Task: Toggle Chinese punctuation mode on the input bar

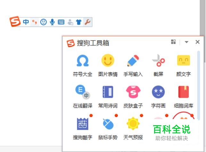Action: coord(35,22)
